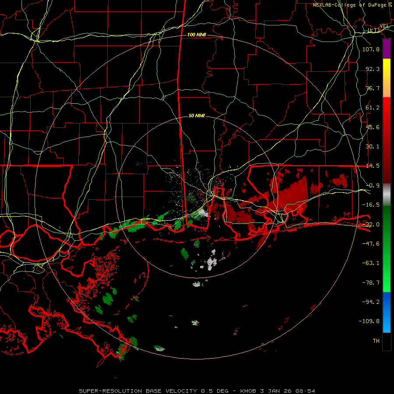Click the 50 NMI range ring label
394x394 pixels.
click(197, 116)
